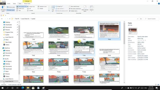Select Large icons layout
The height and width of the screenshot is (90, 160).
click(x=31, y=6)
